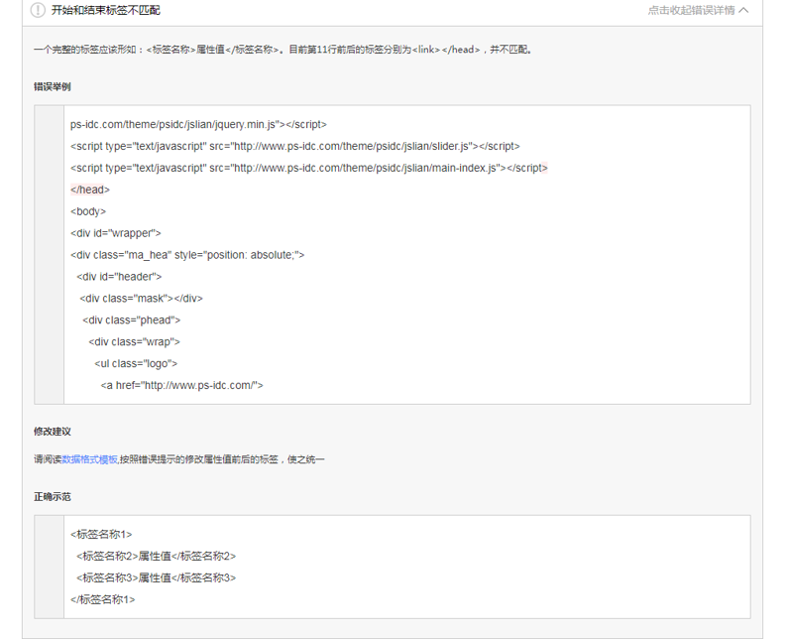This screenshot has width=792, height=639.
Task: Click the collapse chevron arrow icon
Action: click(x=743, y=10)
